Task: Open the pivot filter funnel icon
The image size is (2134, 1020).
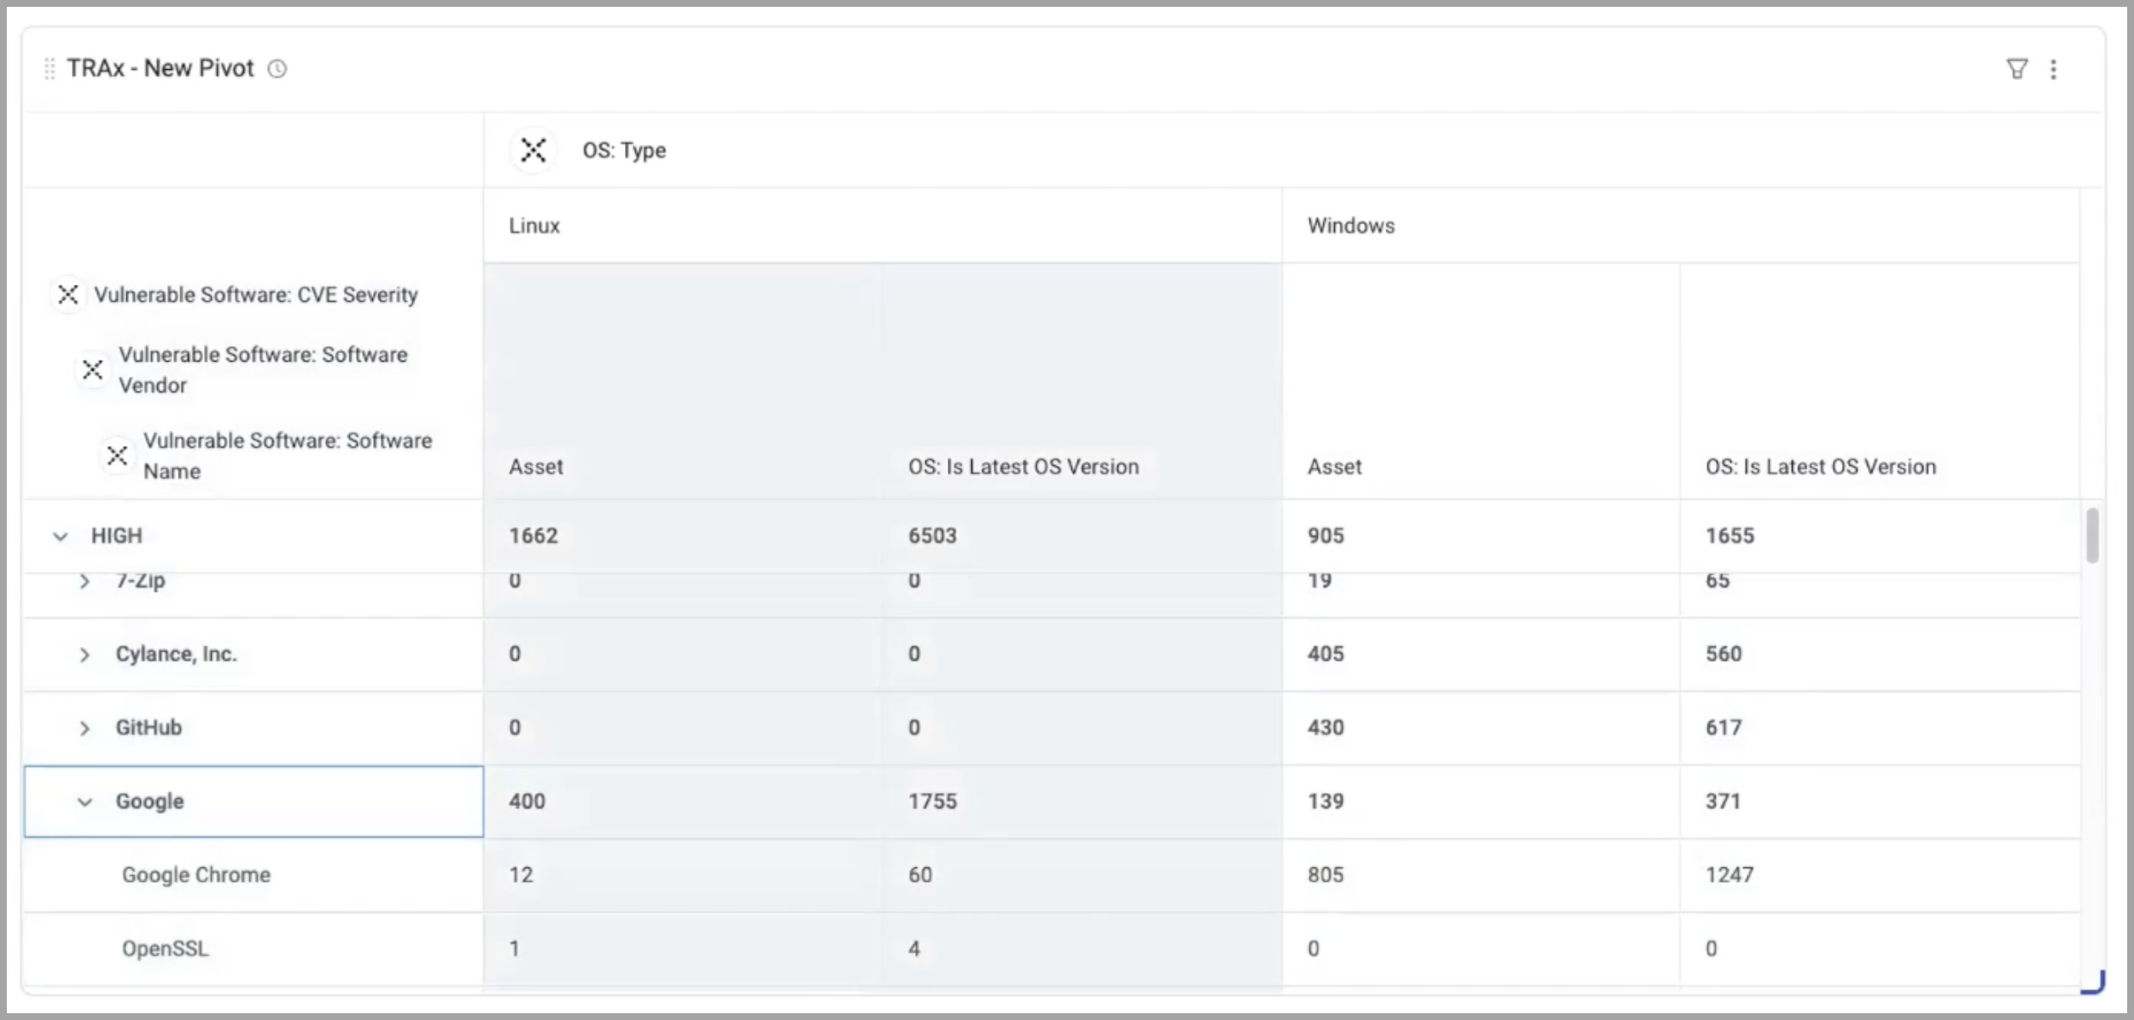Action: [x=2016, y=69]
